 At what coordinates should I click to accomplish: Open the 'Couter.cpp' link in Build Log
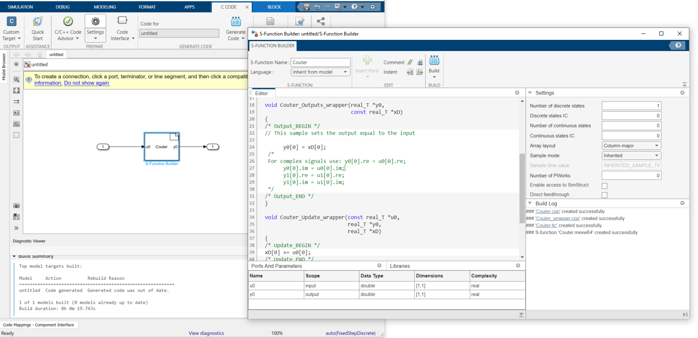[548, 212]
